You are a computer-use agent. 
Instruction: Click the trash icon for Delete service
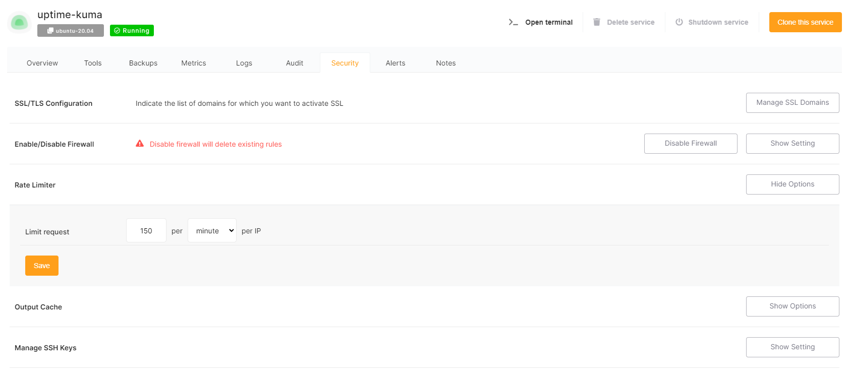tap(597, 22)
